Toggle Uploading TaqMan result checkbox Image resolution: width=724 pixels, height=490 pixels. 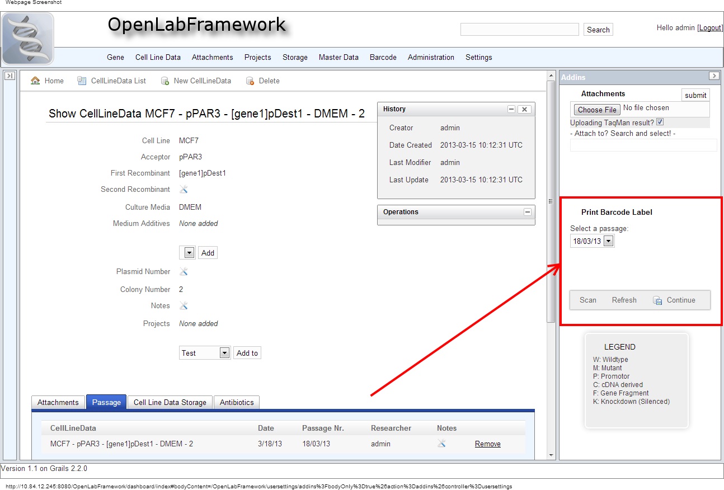point(660,122)
